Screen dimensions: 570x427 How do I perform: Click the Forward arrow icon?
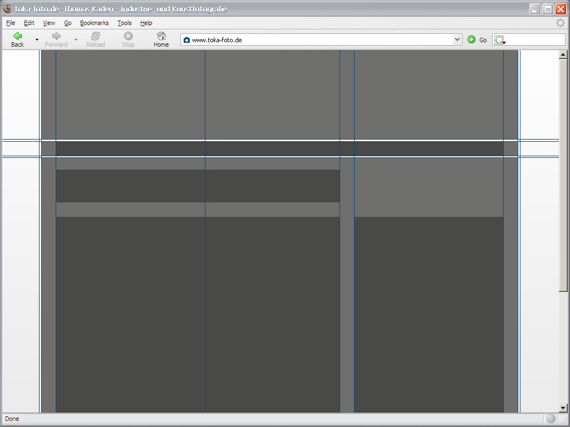56,36
